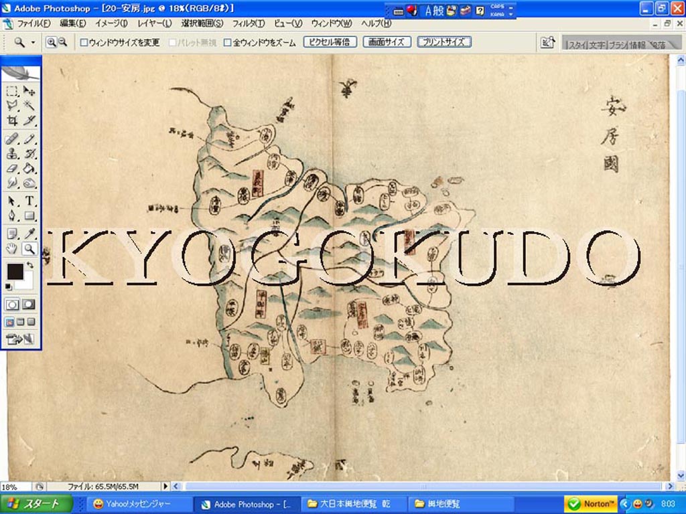Click the feather logo atop the toolbox
The image size is (686, 514).
[21, 72]
